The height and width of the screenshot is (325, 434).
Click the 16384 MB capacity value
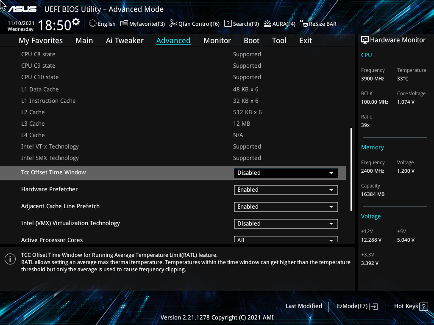point(373,194)
